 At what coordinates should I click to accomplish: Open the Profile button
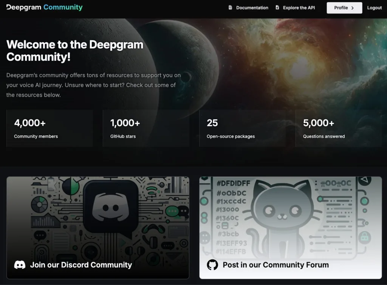(344, 8)
